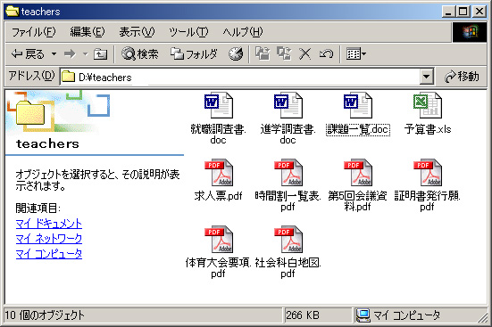The height and width of the screenshot is (327, 492).
Task: Click the Copy To toolbar icon
Action: point(284,53)
